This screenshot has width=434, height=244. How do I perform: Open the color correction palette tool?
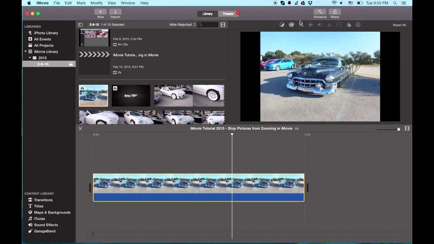(291, 25)
